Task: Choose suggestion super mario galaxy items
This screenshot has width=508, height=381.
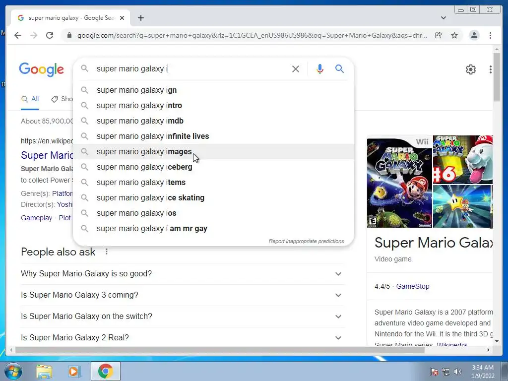Action: click(214, 183)
